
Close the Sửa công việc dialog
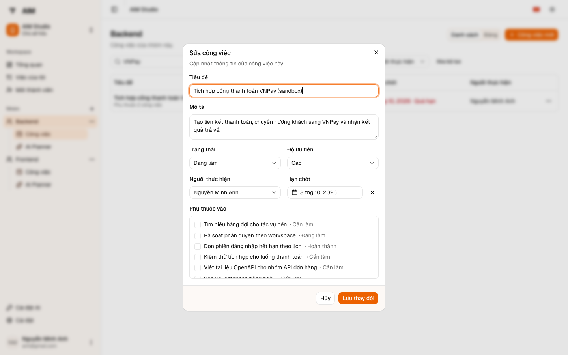pos(376,52)
